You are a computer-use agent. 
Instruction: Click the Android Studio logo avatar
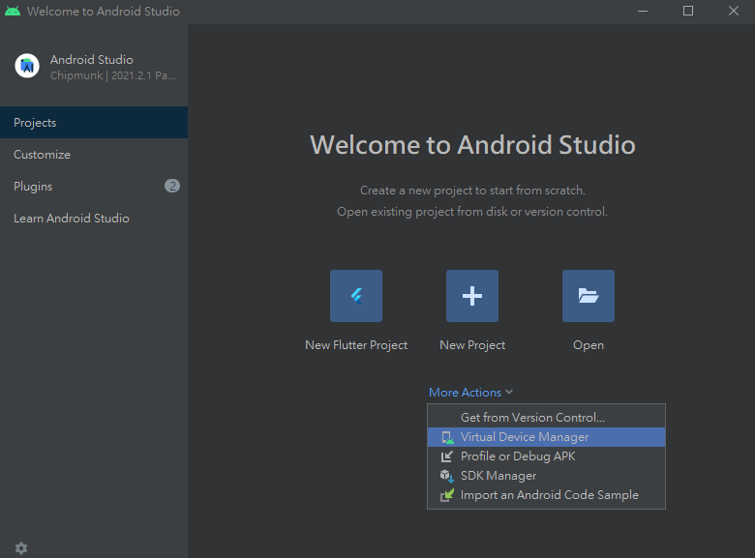(27, 66)
